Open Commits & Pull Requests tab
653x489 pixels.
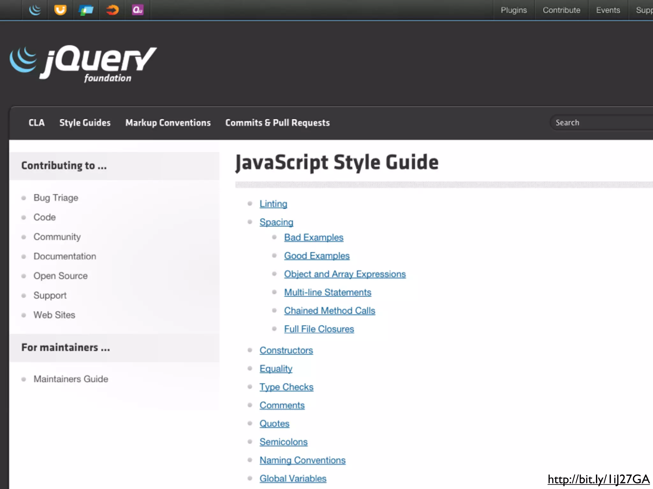(277, 123)
